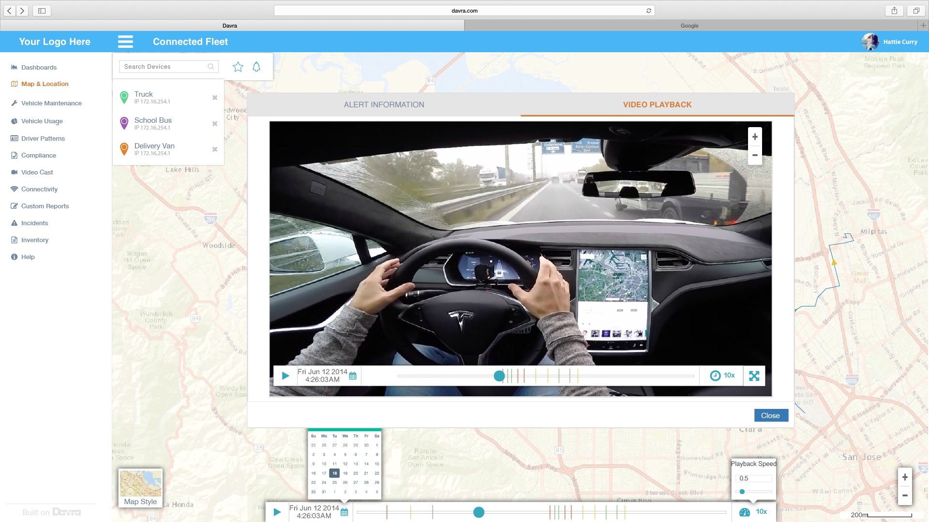The width and height of the screenshot is (929, 522).
Task: Zoom out on the video panel
Action: pyautogui.click(x=755, y=155)
